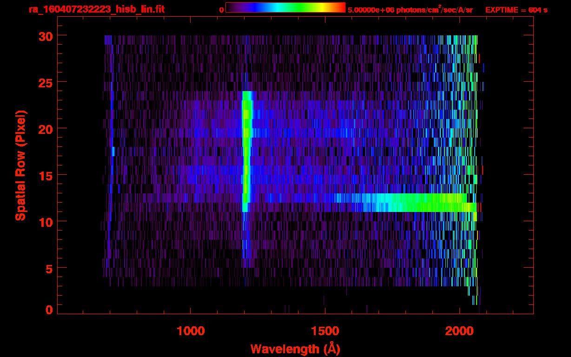This screenshot has height=357, width=571.
Task: Click the red end of the color bar
Action: pos(339,7)
